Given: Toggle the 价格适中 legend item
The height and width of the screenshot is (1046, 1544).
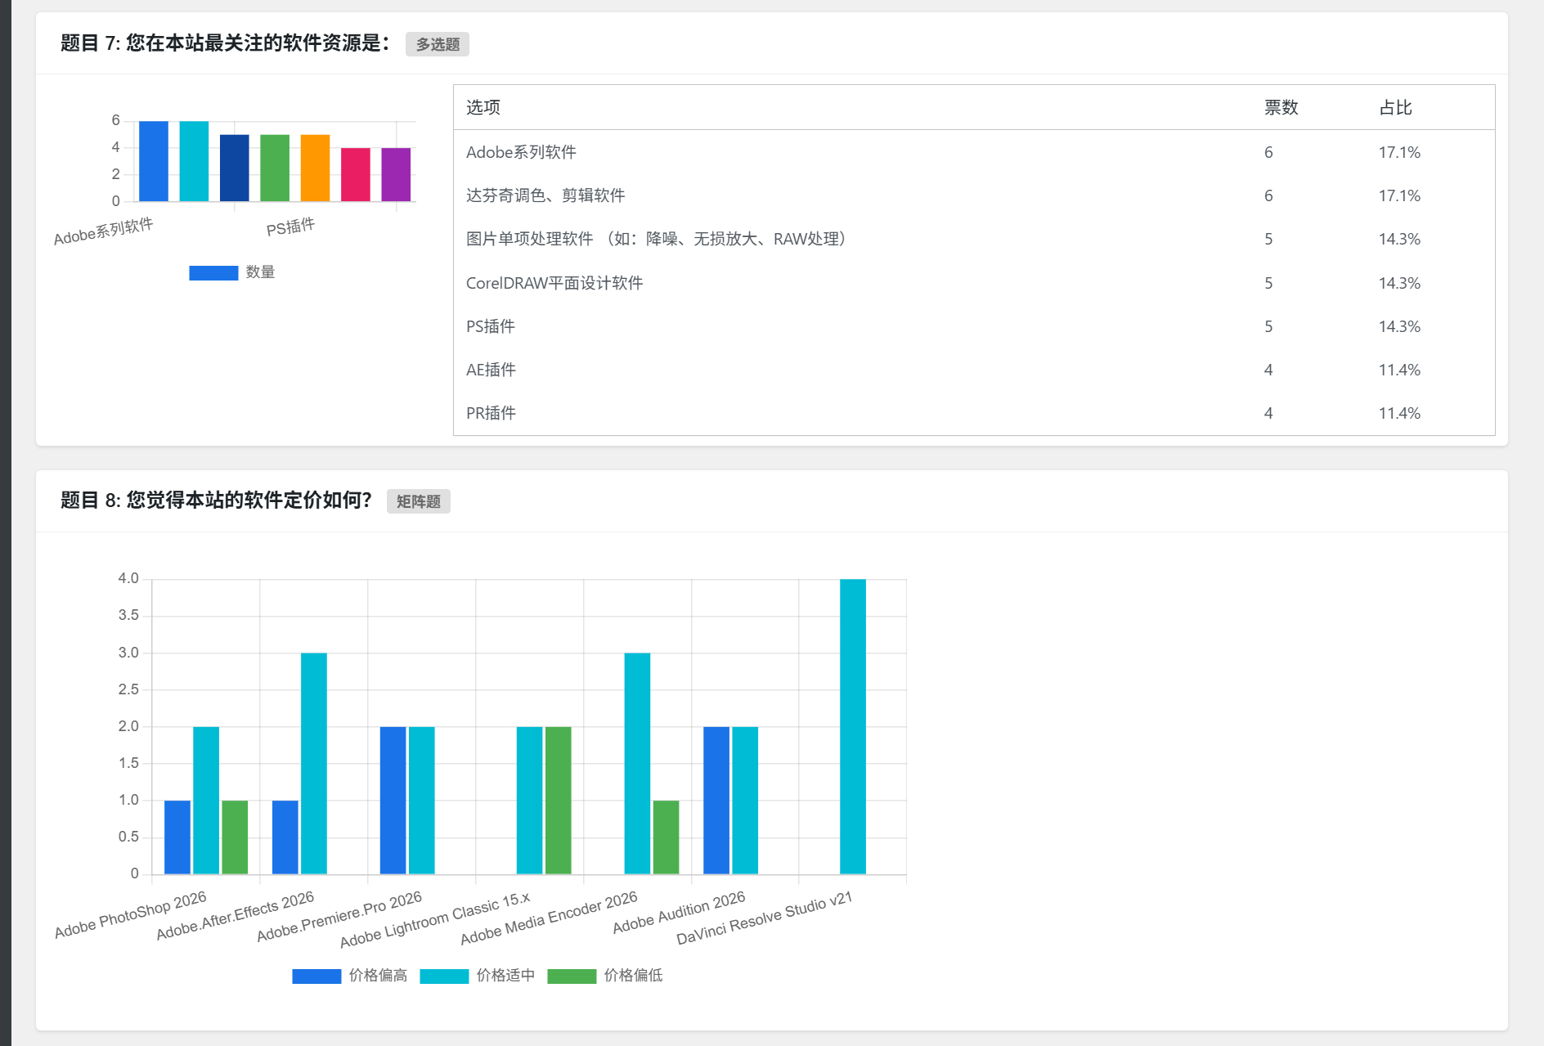Looking at the screenshot, I should pos(477,976).
